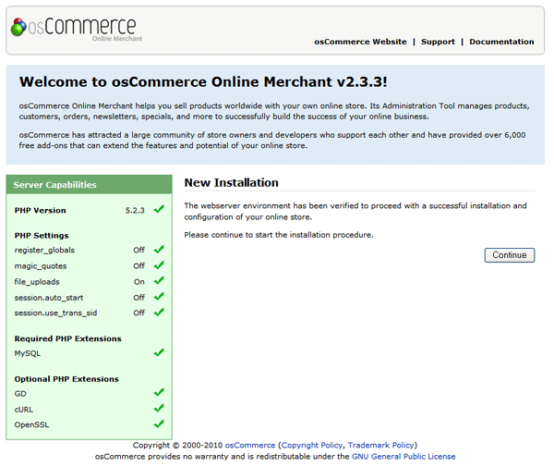Click the file_uploads green checkmark
Image resolution: width=554 pixels, height=467 pixels.
tap(159, 281)
